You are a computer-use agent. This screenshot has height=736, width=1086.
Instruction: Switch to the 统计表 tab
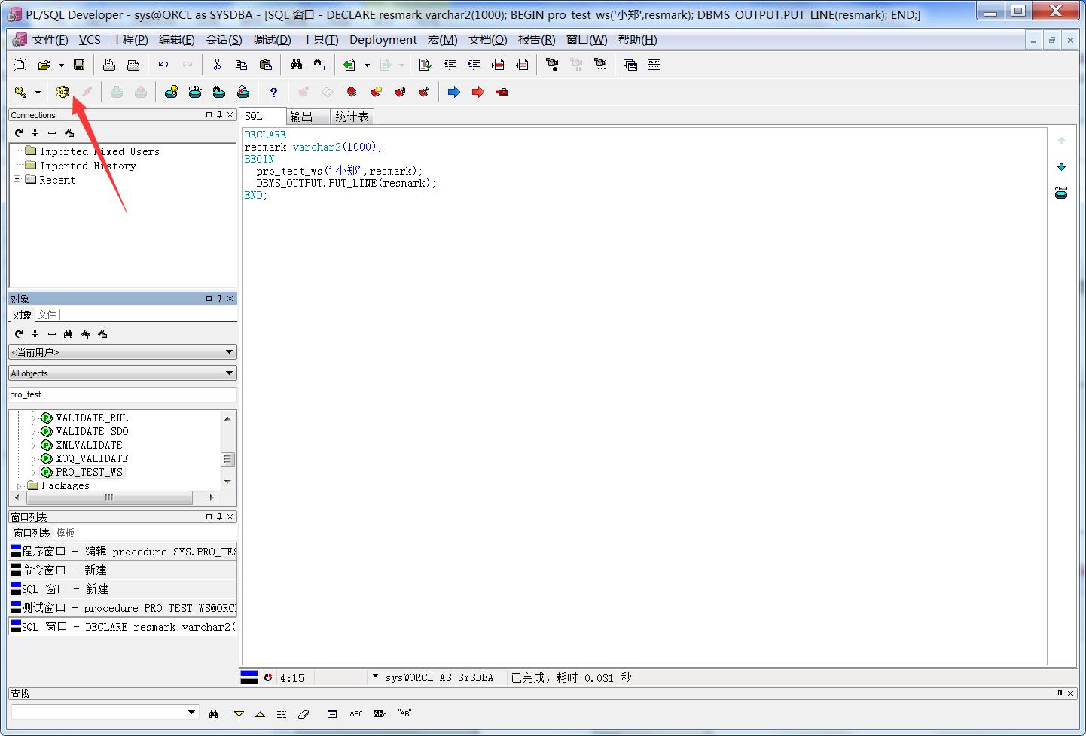pyautogui.click(x=352, y=117)
